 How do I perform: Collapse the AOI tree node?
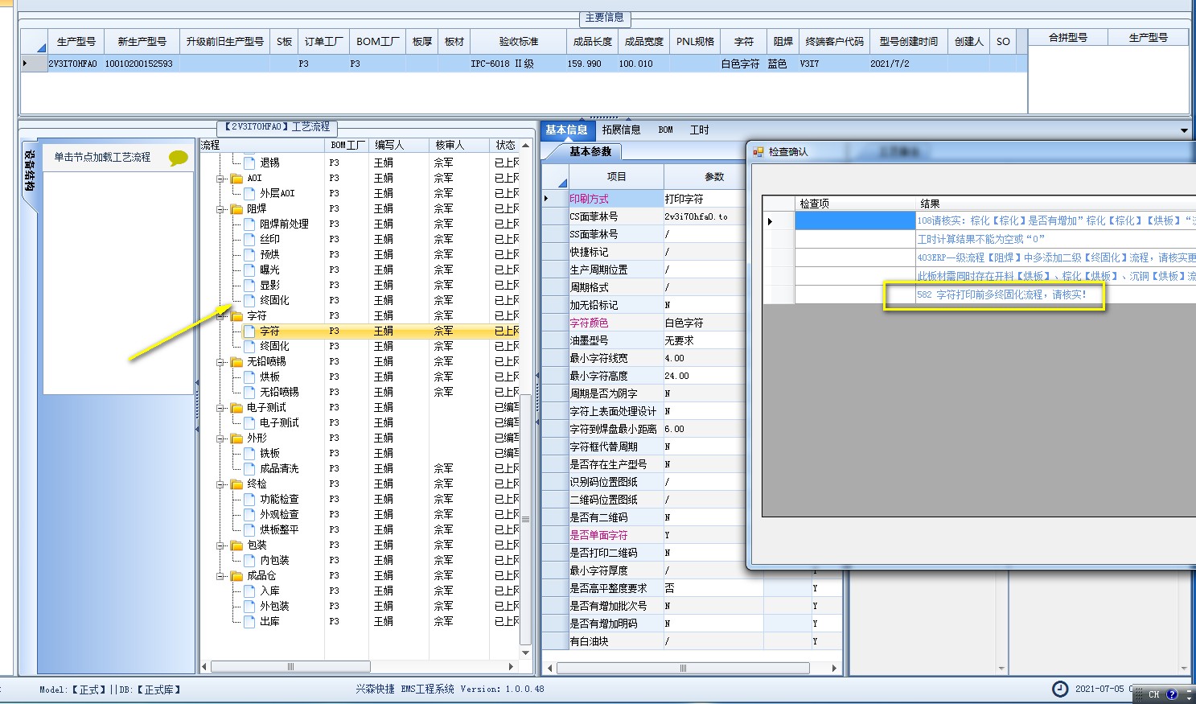pos(220,178)
